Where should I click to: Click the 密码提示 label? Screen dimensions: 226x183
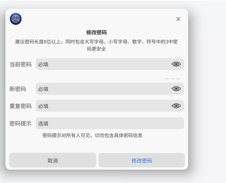[x=20, y=123]
